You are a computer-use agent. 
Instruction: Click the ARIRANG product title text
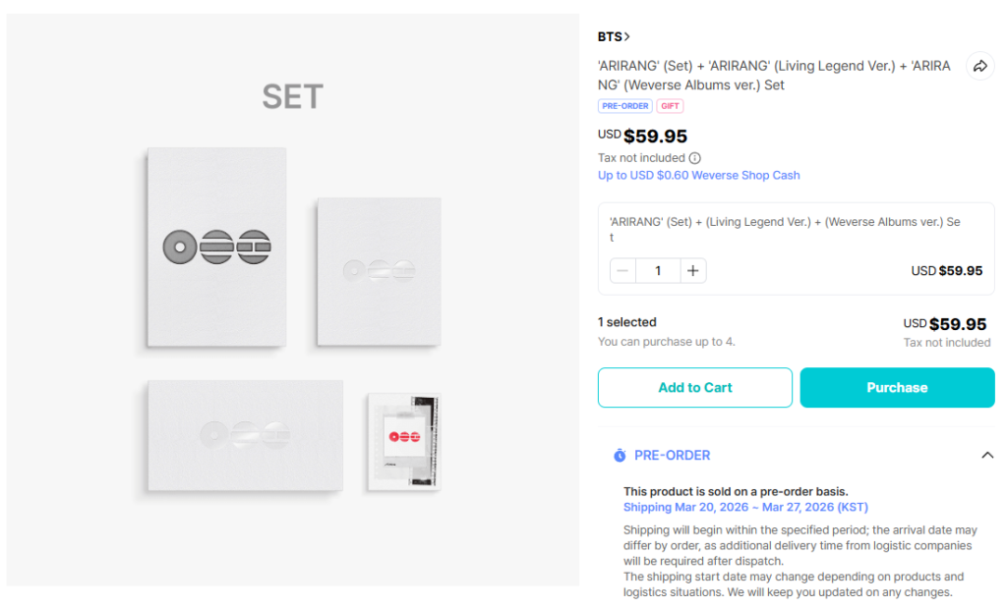774,76
